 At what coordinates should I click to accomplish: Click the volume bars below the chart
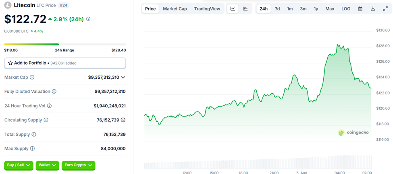click(258, 162)
